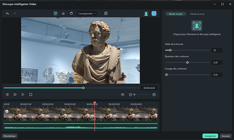
Task: Edit brush size value 30
Action: (x=217, y=50)
